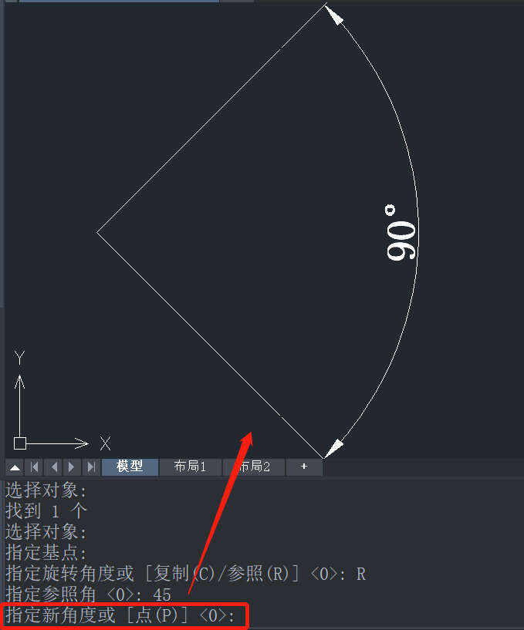The width and height of the screenshot is (524, 630).
Task: Click the next layout tab arrow
Action: pos(72,467)
